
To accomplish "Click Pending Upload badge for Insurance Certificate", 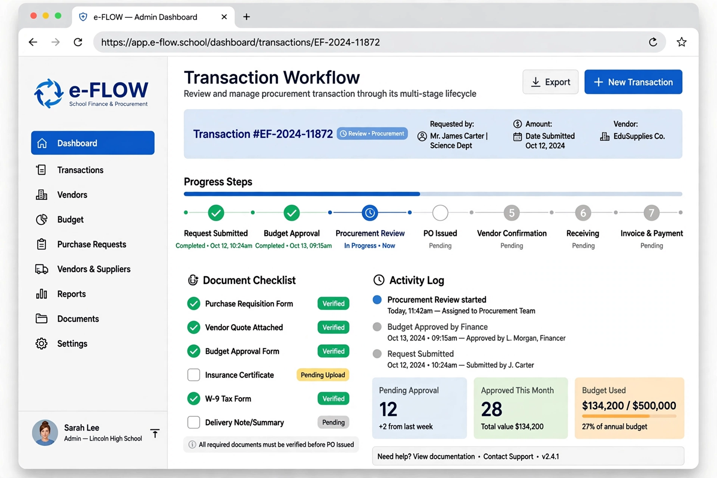I will [x=323, y=375].
